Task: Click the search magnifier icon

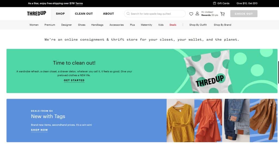Action: pyautogui.click(x=128, y=14)
